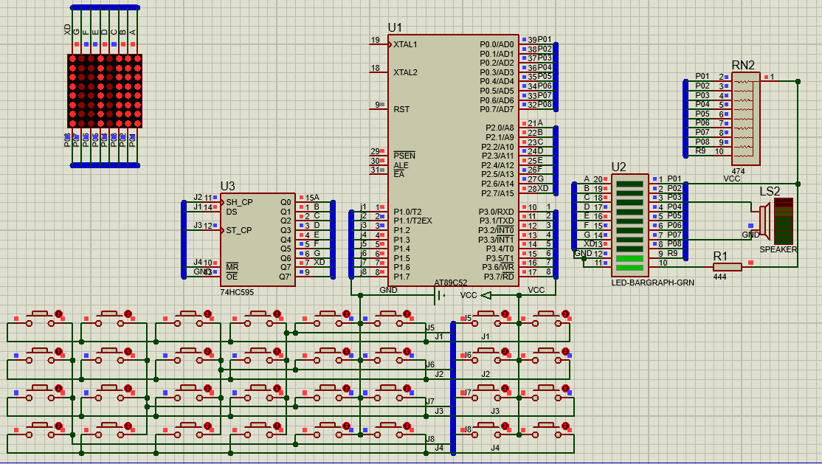
Task: Click pin number 19 beside XTAL1
Action: click(x=376, y=40)
